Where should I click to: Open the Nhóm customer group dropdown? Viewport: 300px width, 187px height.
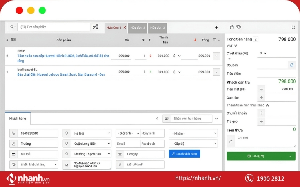[193, 133]
